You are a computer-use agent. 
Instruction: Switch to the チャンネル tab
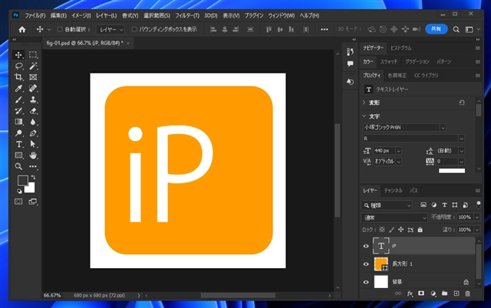click(394, 189)
